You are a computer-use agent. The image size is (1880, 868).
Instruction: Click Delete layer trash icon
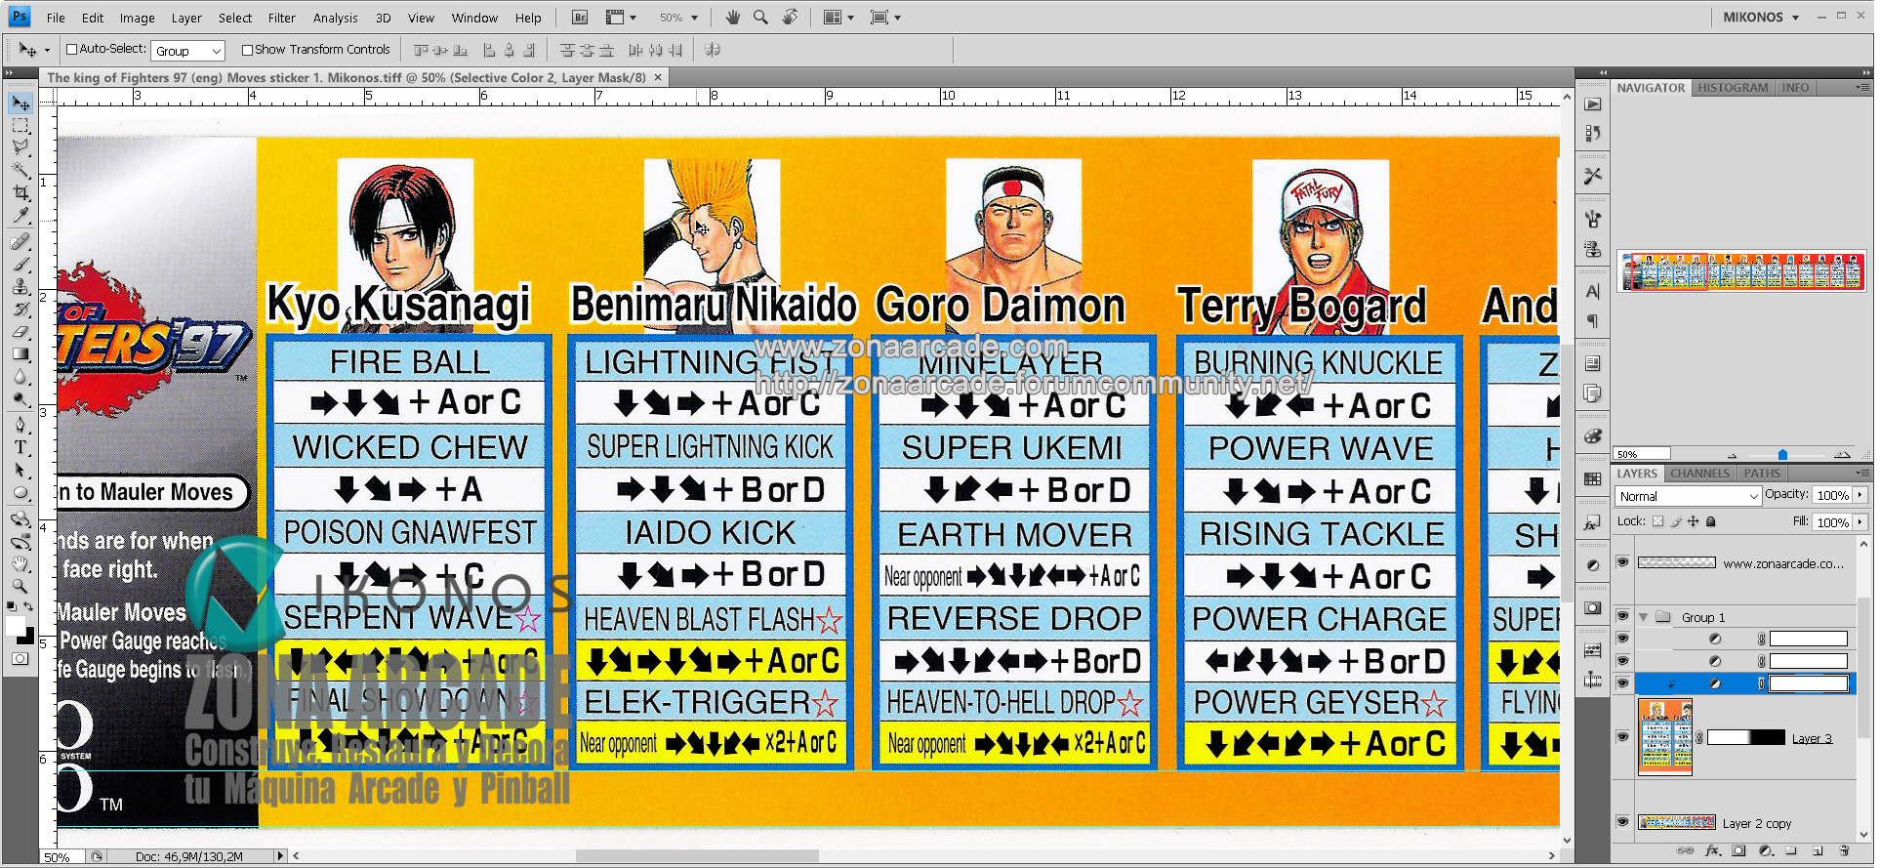point(1844,850)
